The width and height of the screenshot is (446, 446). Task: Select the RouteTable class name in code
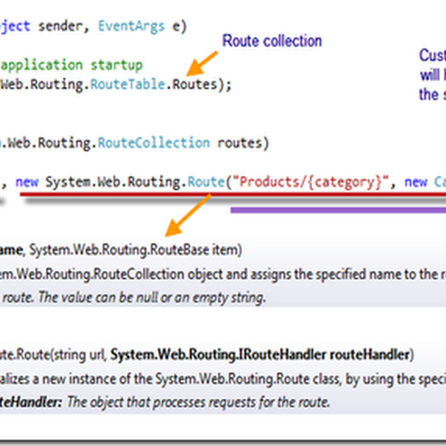click(128, 85)
